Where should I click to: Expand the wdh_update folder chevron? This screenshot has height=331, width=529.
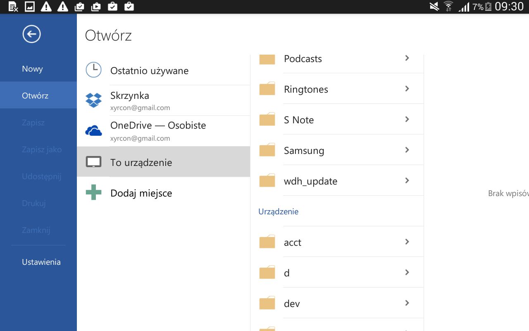pos(407,180)
